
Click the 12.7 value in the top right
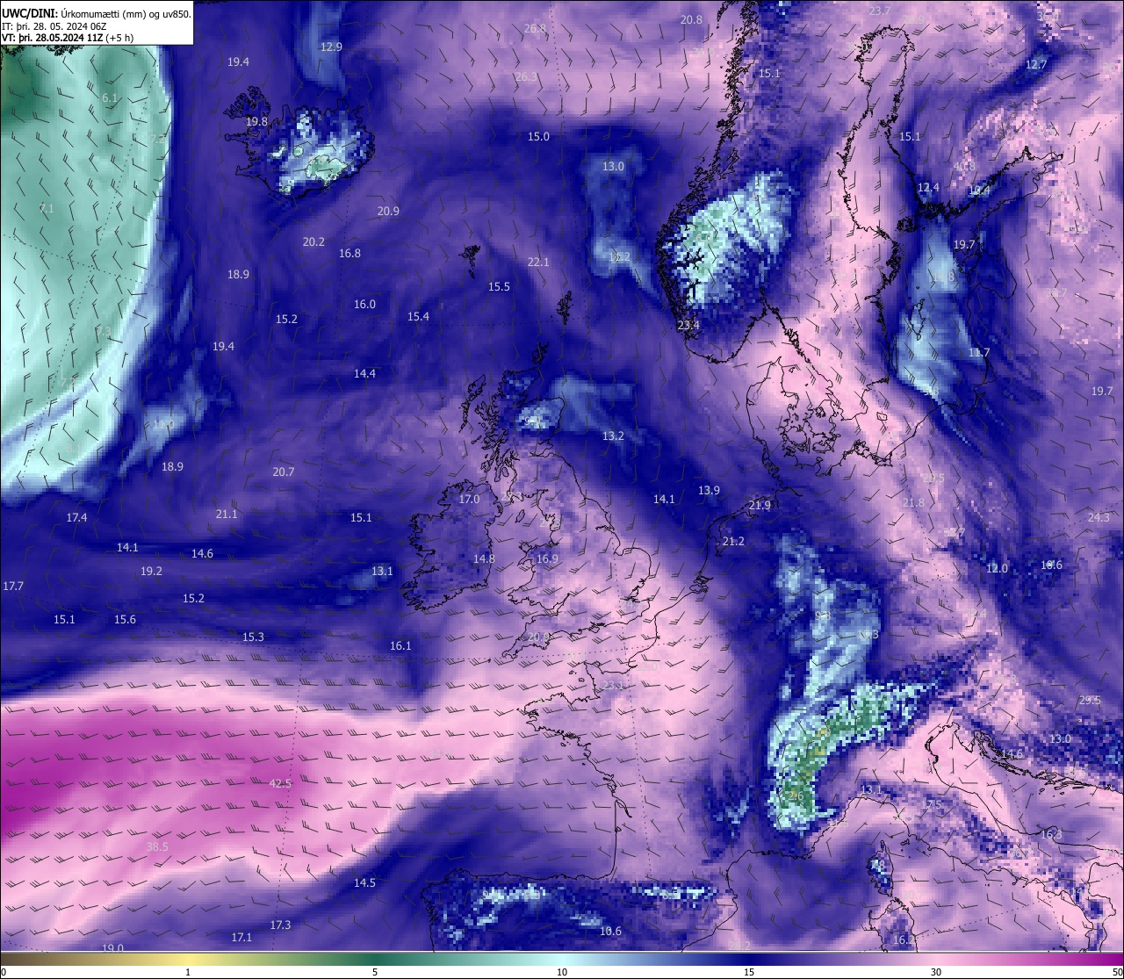point(1036,64)
